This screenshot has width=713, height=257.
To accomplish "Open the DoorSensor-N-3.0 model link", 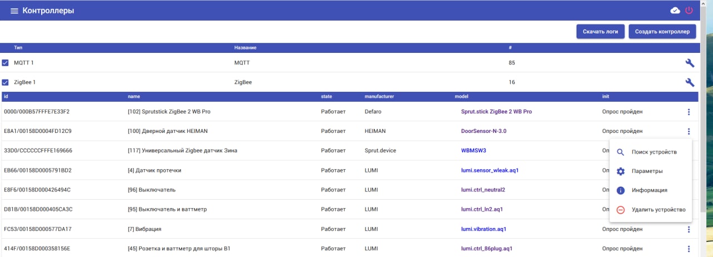I will click(x=484, y=131).
